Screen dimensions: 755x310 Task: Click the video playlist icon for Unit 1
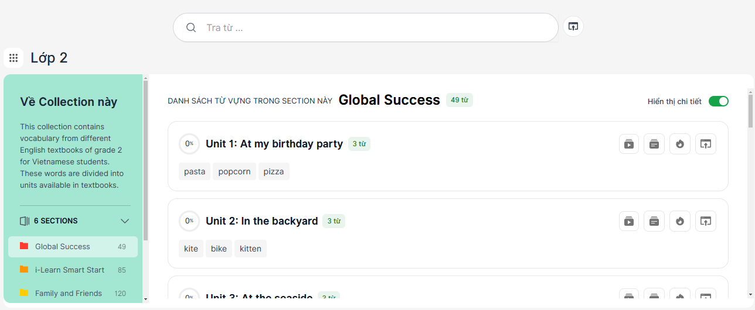pos(629,144)
